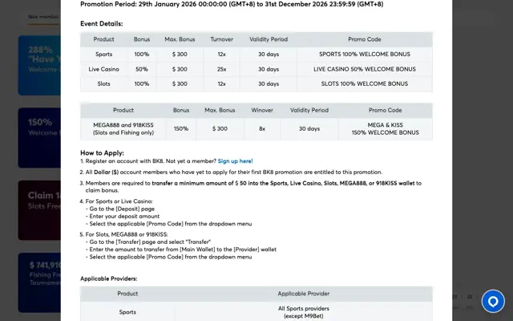Select "SLOTS 100% WELCOME BONUS" promo code cell
The image size is (513, 321).
[x=365, y=83]
